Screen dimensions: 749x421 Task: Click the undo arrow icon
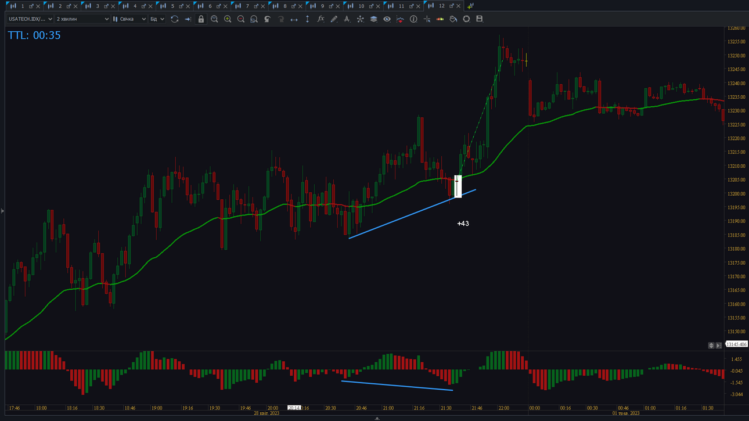pyautogui.click(x=267, y=19)
